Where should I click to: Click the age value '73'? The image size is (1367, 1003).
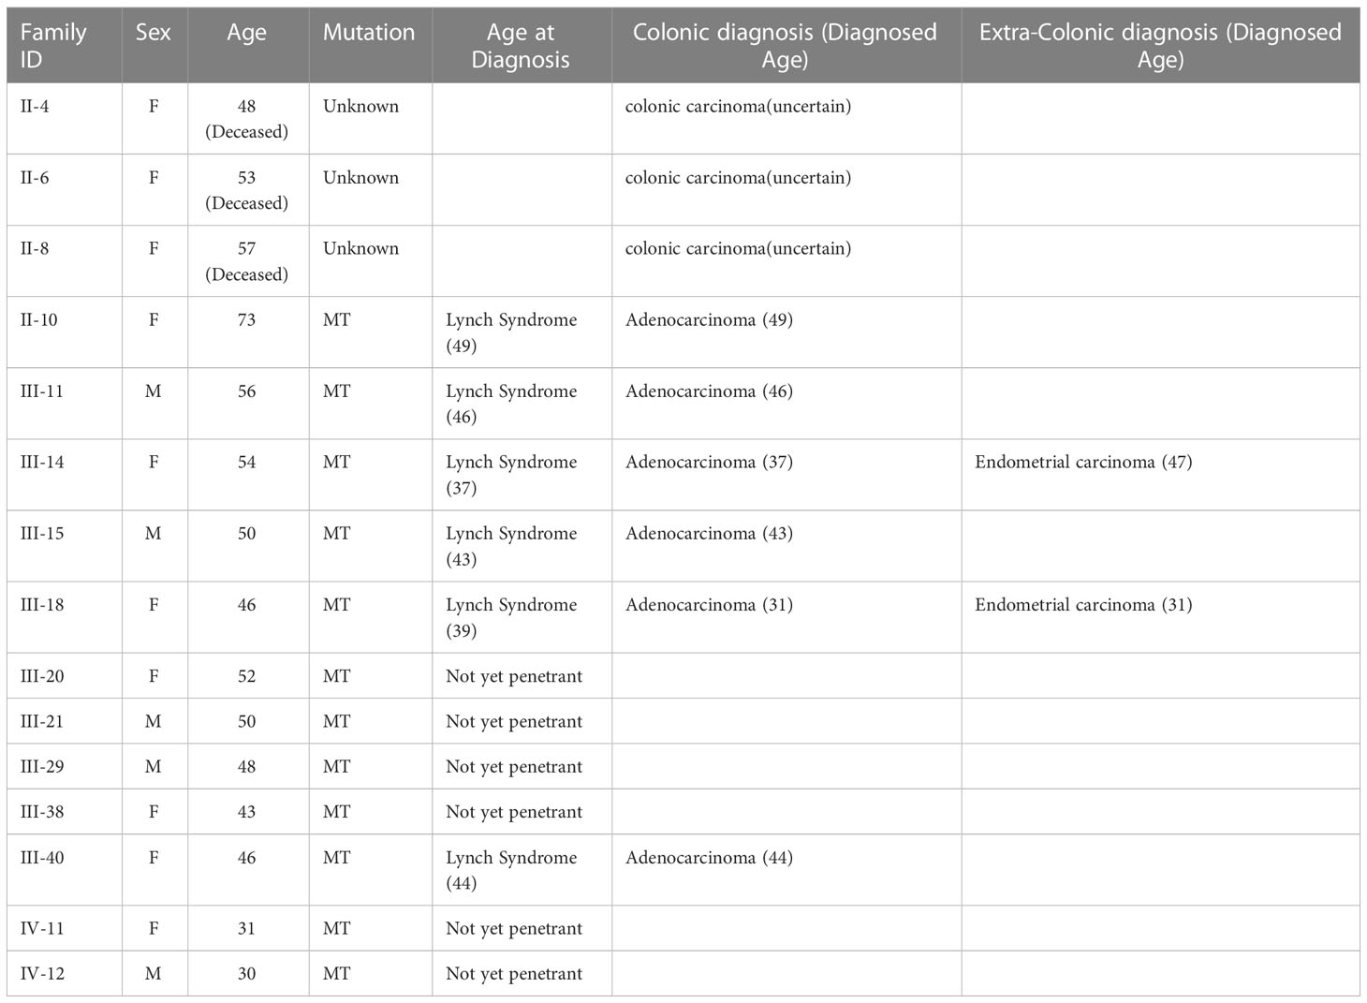click(247, 320)
